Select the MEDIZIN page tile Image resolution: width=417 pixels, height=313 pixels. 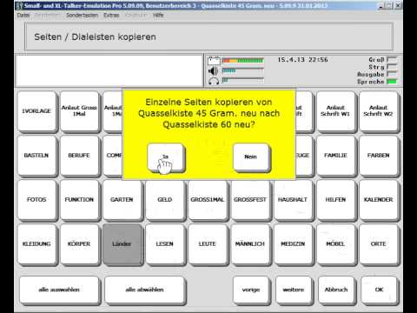(x=293, y=244)
